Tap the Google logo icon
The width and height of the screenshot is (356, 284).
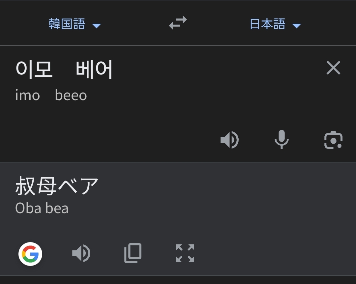coord(30,254)
